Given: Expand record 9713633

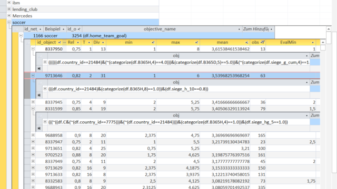Looking at the screenshot, I should tap(33, 174).
